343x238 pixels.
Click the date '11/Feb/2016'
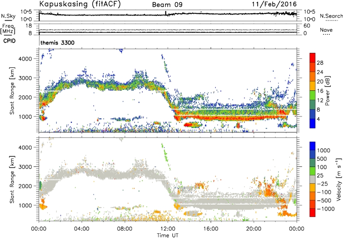coord(274,4)
